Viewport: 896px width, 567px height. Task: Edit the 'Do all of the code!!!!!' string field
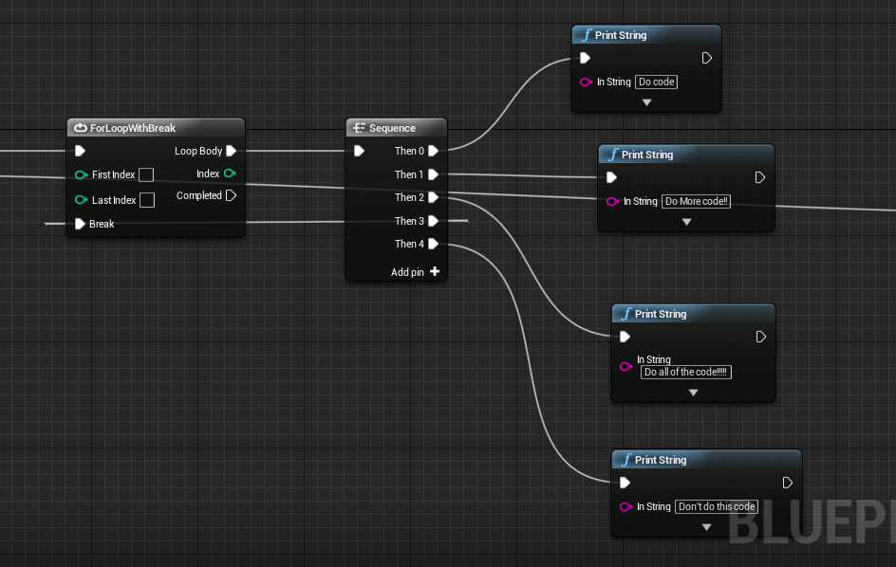pyautogui.click(x=685, y=373)
